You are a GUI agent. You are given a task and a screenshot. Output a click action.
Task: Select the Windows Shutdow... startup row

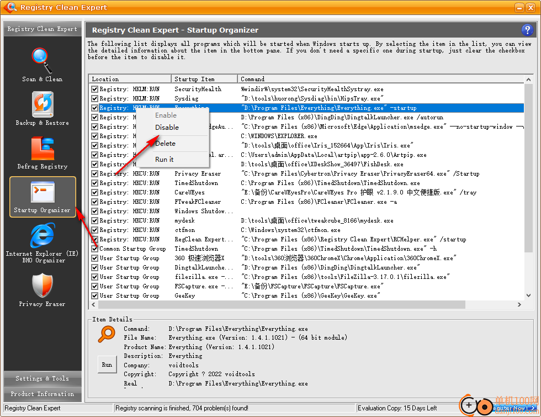307,211
